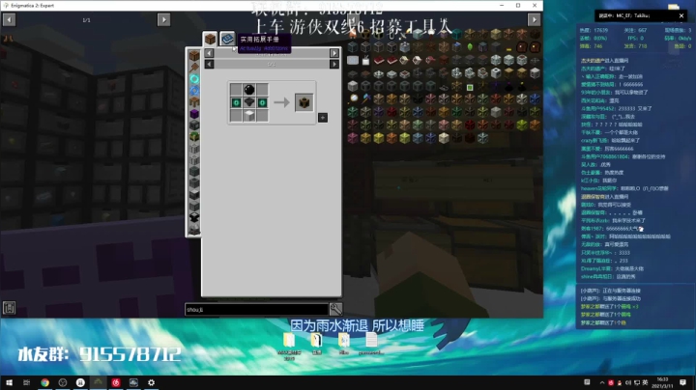Image resolution: width=696 pixels, height=390 pixels.
Task: Click left green coil ingredient slot
Action: [236, 102]
